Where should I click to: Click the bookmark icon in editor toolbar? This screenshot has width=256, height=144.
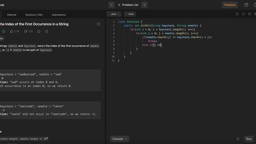click(x=237, y=14)
